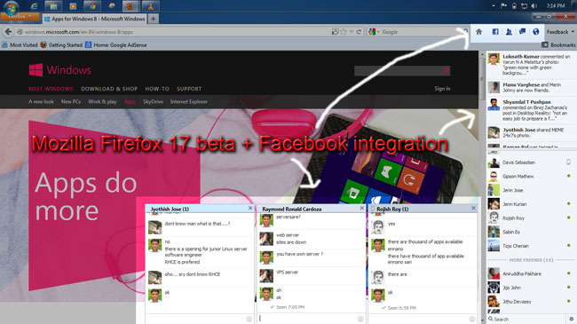This screenshot has width=577, height=324.
Task: Open emoticon picker in Jyothish Jose chat
Action: tap(249, 319)
